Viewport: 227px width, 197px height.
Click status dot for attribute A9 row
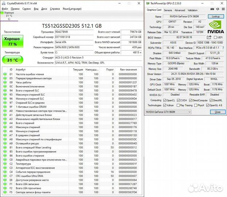5,143
